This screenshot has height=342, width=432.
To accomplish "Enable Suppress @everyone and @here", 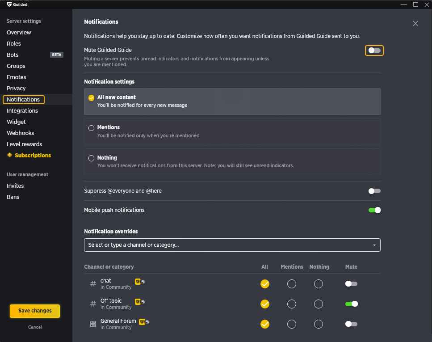I will pyautogui.click(x=374, y=191).
